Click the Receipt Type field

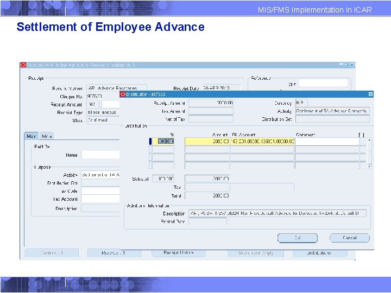(103, 112)
